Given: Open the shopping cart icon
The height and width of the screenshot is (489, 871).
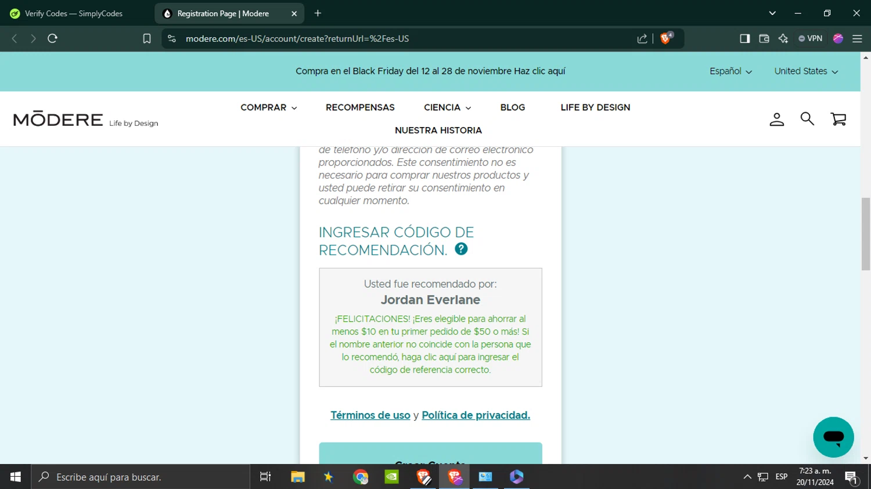Looking at the screenshot, I should 838,119.
